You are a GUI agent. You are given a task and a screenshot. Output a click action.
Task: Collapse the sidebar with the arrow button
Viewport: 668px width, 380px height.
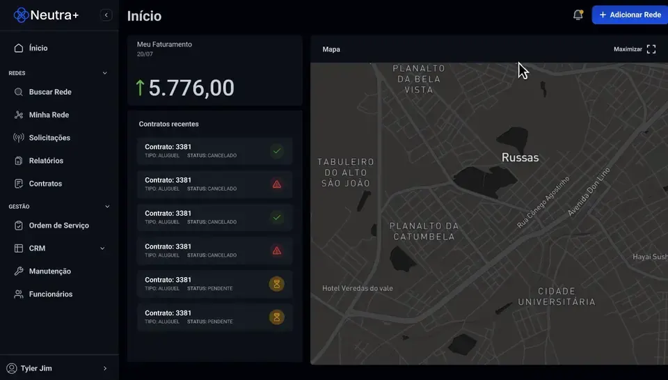(x=106, y=15)
